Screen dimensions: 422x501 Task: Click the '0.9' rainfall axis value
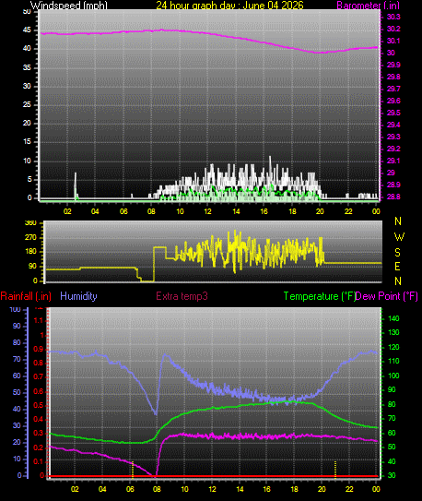39,350
